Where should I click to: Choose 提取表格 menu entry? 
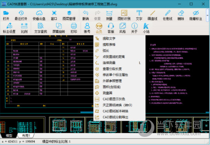point(119,45)
